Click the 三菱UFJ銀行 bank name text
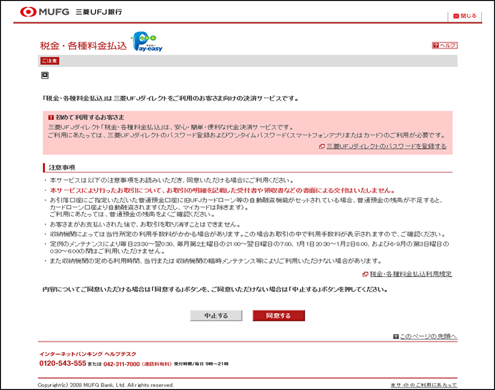This screenshot has width=495, height=390. point(99,12)
